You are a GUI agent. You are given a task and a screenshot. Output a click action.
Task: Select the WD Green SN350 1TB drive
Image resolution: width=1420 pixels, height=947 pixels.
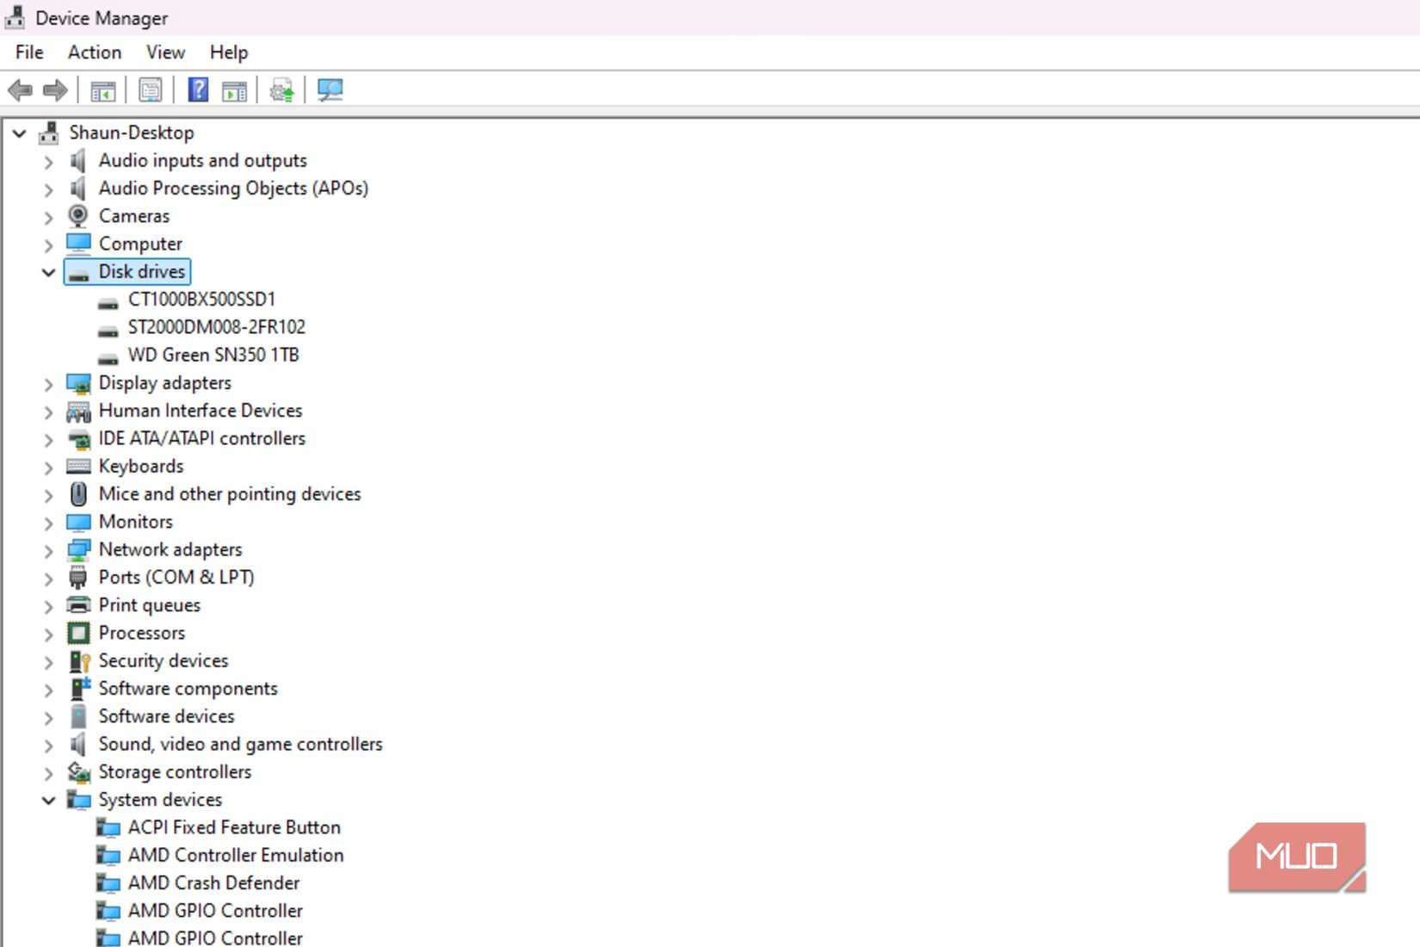click(213, 355)
